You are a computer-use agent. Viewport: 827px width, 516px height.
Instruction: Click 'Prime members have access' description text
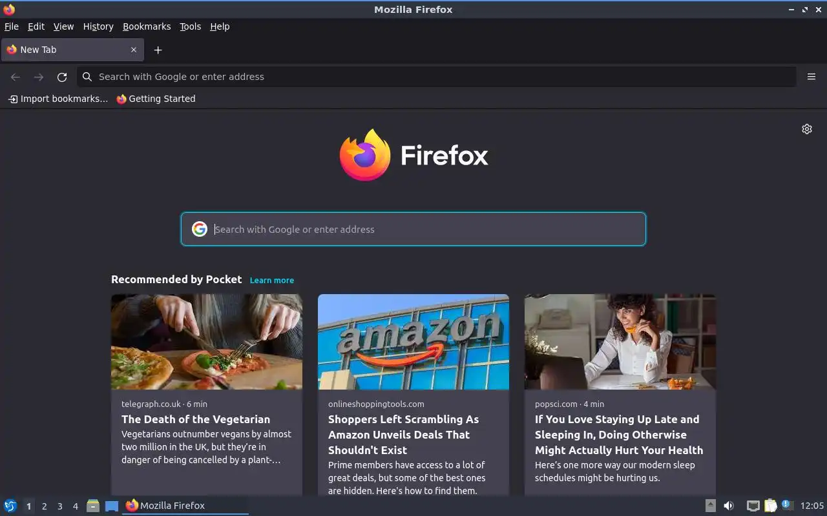point(406,478)
